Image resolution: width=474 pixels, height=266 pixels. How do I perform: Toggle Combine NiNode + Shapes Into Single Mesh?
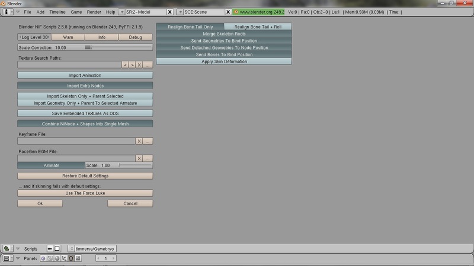coord(85,124)
